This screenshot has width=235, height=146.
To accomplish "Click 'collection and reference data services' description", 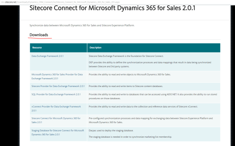I will 143,107.
